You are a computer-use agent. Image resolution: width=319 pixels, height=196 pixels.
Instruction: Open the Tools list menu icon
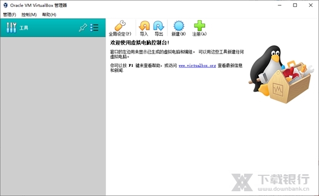(95, 28)
